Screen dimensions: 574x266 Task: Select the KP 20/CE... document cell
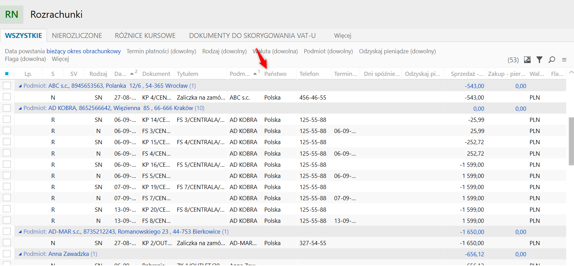coord(156,210)
